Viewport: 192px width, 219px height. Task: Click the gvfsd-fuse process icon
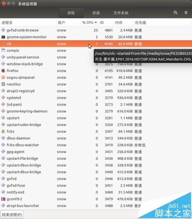coord(3,185)
